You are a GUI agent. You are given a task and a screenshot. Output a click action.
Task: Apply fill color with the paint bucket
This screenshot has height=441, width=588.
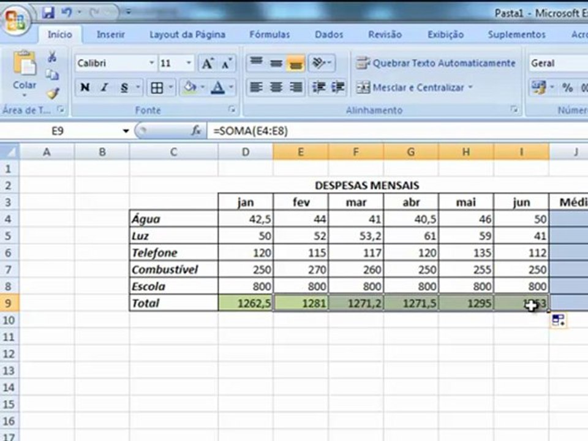point(190,88)
